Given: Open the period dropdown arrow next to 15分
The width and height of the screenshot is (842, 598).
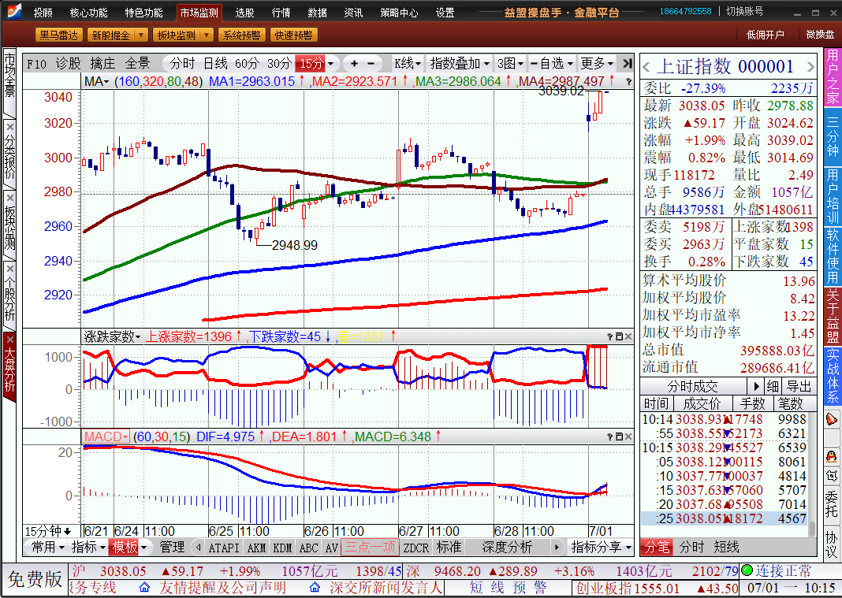Looking at the screenshot, I should click(331, 63).
